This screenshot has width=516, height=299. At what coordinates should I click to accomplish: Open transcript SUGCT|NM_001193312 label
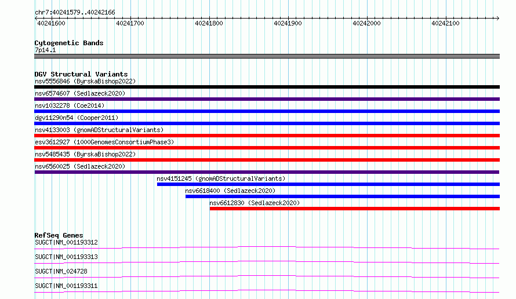(66, 242)
